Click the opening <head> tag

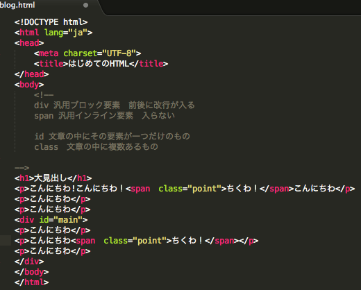point(29,43)
